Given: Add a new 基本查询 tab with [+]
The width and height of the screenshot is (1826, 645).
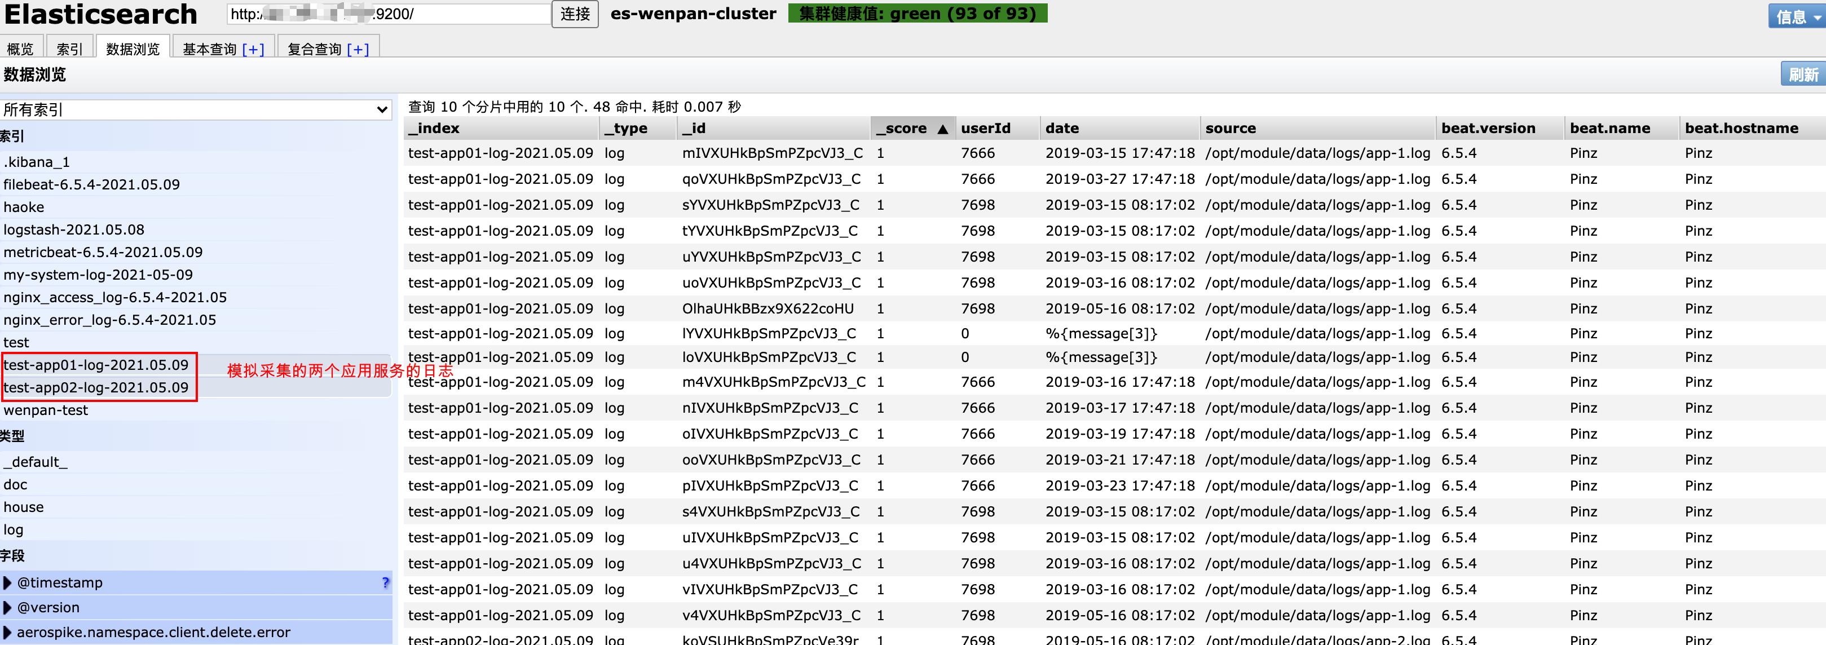Looking at the screenshot, I should tap(253, 49).
